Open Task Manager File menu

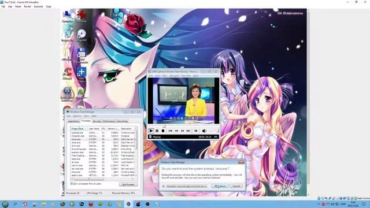click(69, 116)
